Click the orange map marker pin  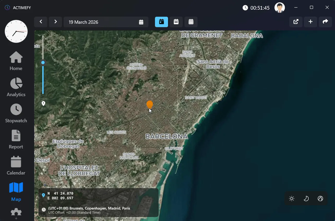click(149, 104)
